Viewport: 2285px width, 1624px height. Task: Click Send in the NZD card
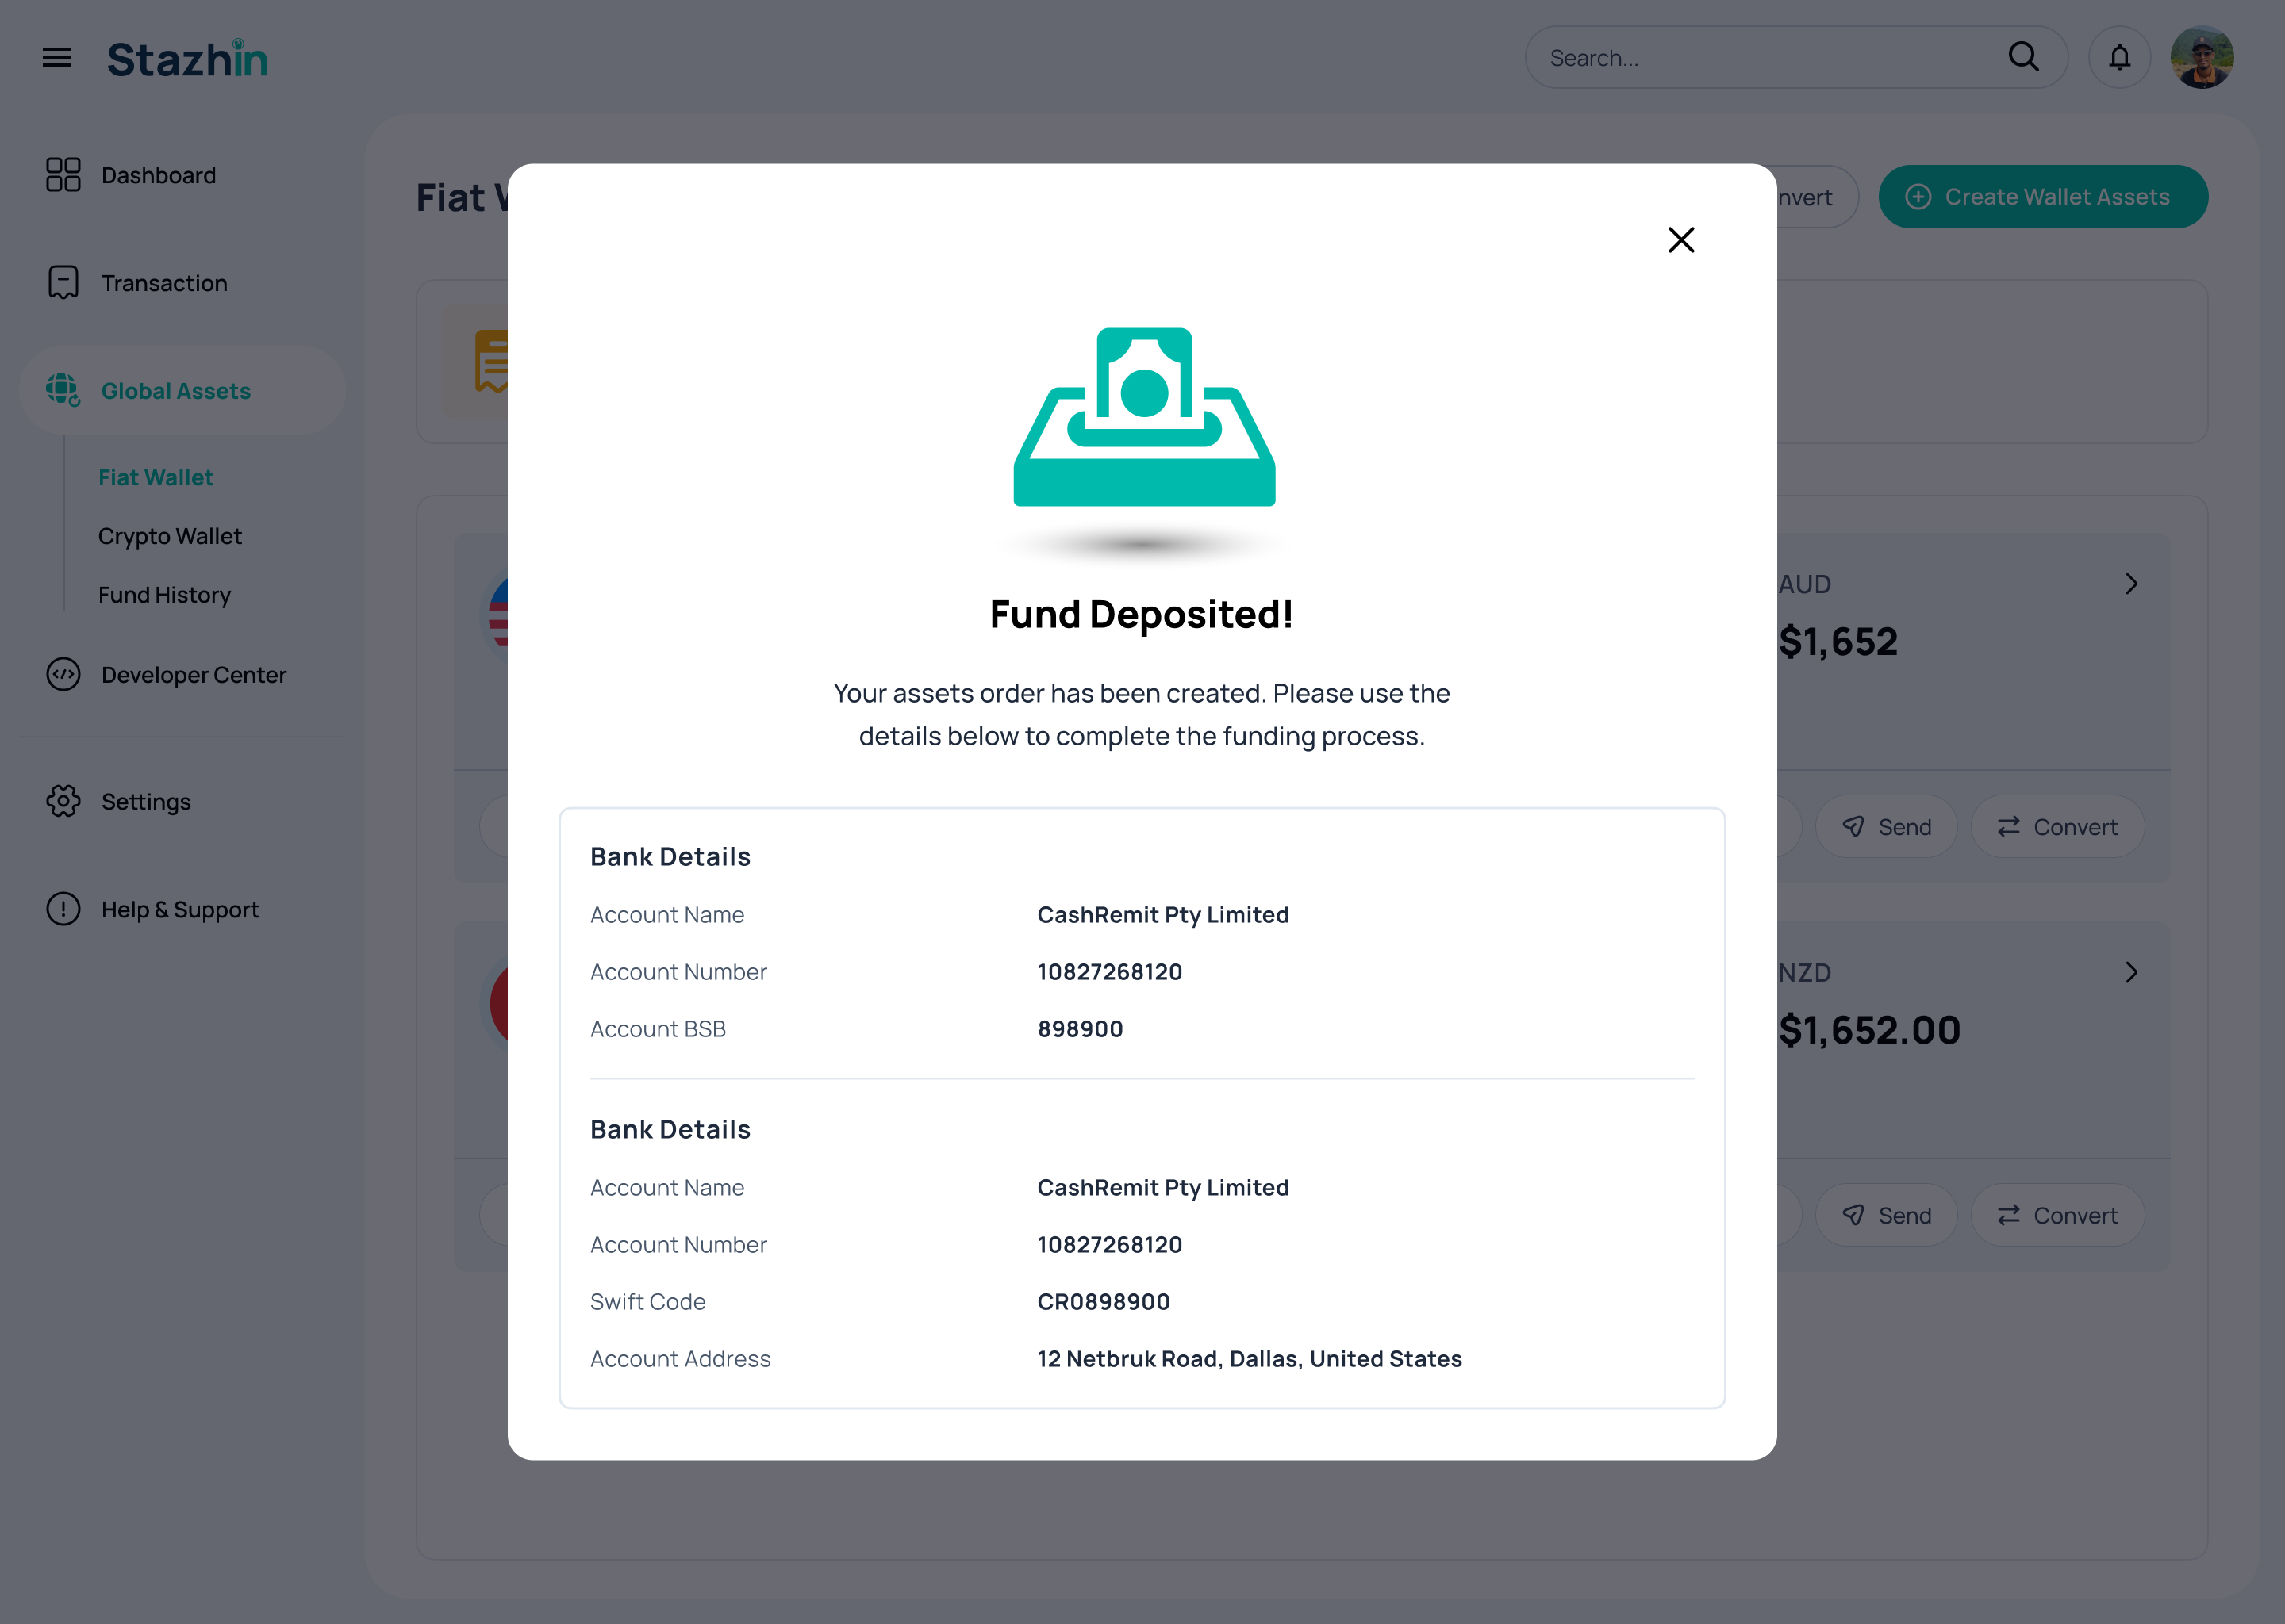[x=1886, y=1216]
